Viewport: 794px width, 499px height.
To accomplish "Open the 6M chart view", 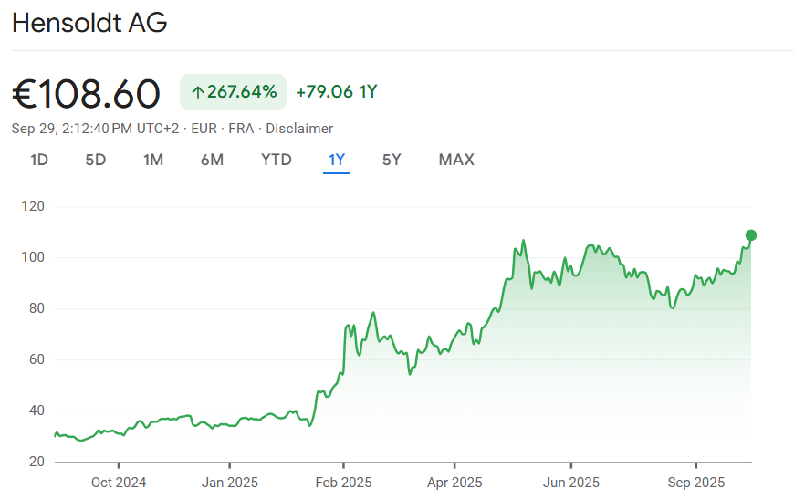I will click(x=212, y=160).
